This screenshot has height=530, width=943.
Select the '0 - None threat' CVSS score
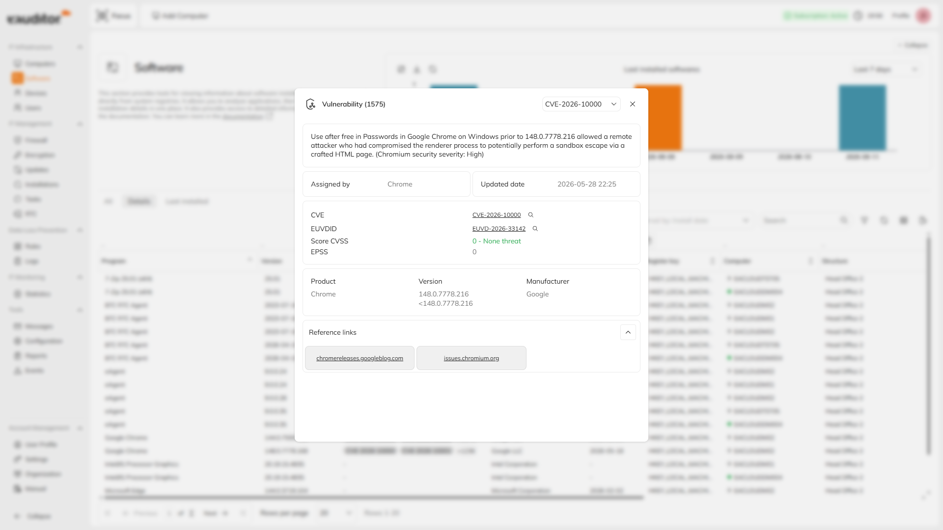tap(497, 241)
